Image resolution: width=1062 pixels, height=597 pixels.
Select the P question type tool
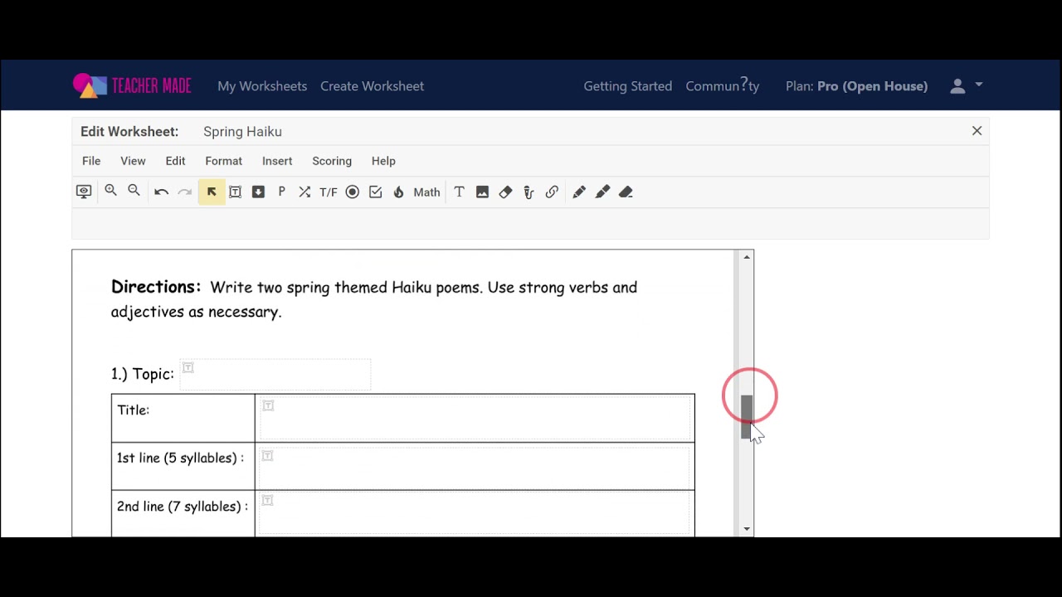[281, 192]
